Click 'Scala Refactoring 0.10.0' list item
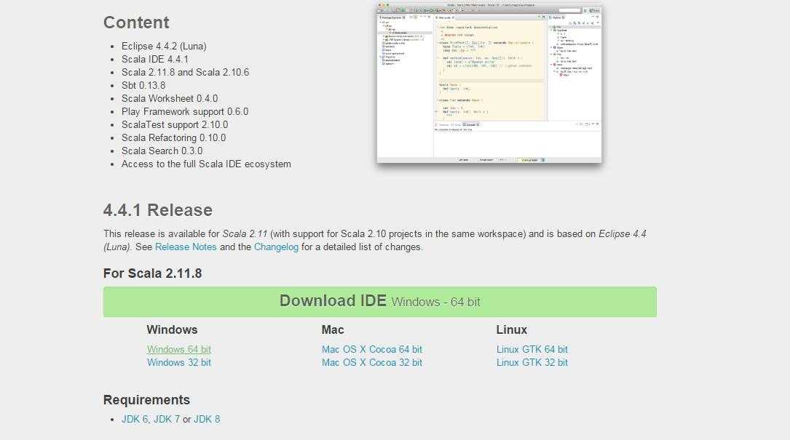 pos(173,138)
